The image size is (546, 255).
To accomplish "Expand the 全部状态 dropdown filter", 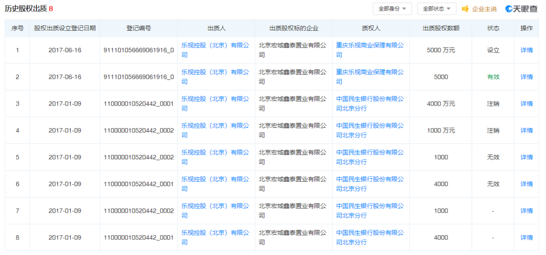I will 436,9.
